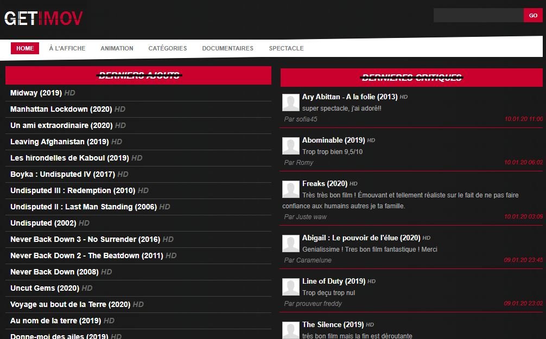Open Undisputed II : Last Man Standing

(84, 207)
